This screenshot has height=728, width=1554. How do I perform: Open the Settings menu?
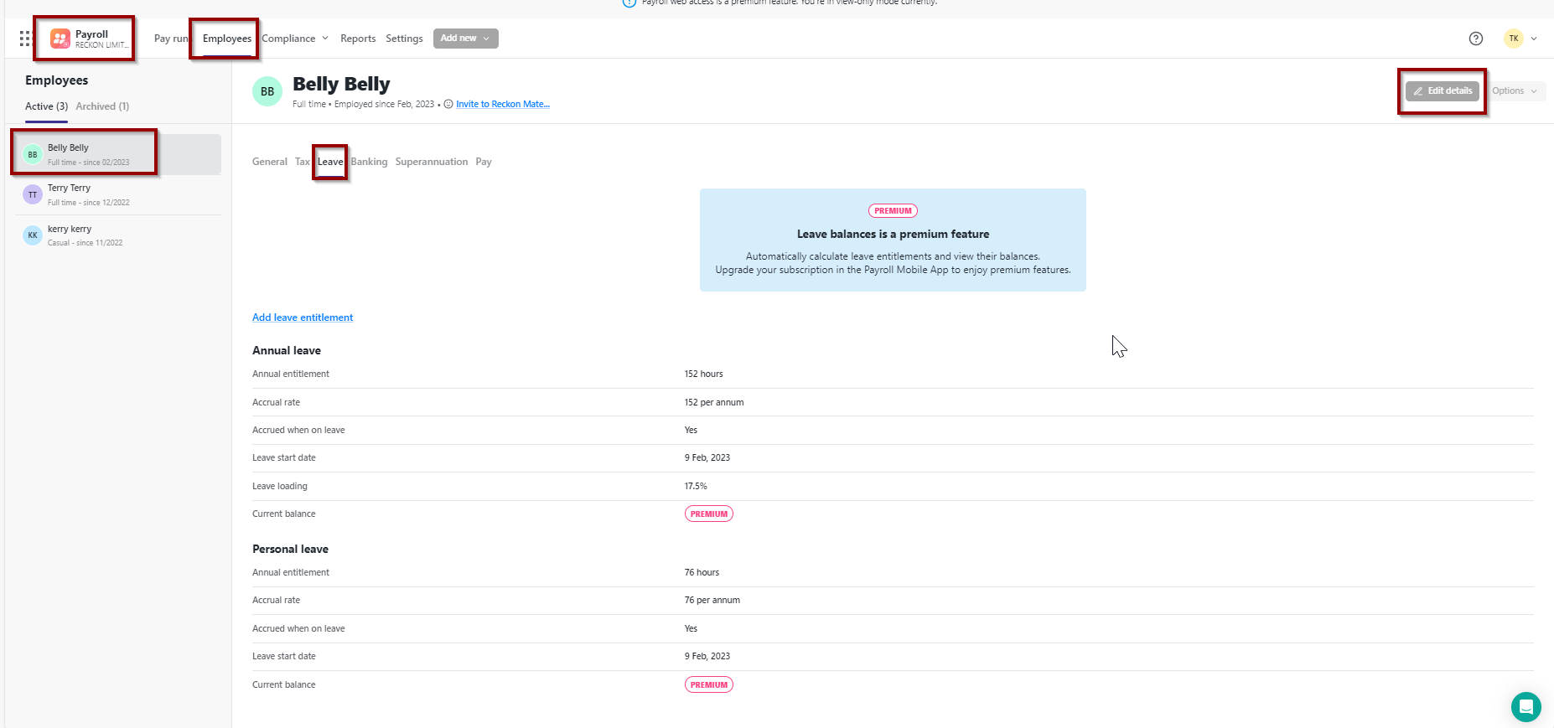pyautogui.click(x=404, y=39)
